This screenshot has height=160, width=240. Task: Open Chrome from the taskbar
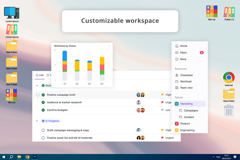pyautogui.click(x=27, y=157)
